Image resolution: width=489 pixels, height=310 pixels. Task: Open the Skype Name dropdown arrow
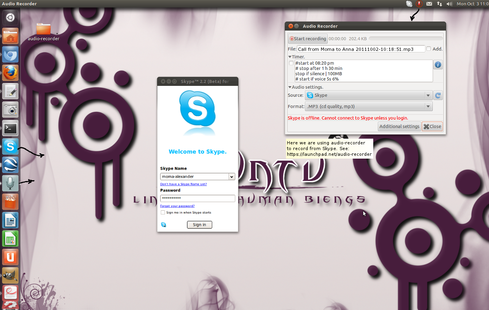232,177
